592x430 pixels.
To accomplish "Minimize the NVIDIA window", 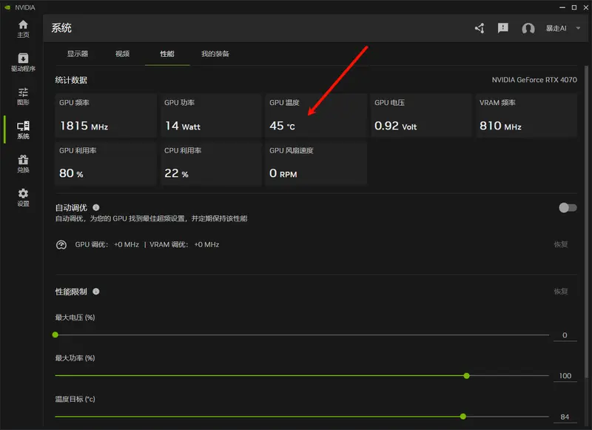I will click(562, 7).
